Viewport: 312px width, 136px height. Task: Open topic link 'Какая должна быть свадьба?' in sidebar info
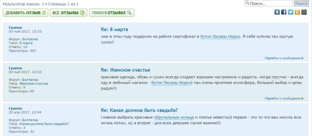44,124
